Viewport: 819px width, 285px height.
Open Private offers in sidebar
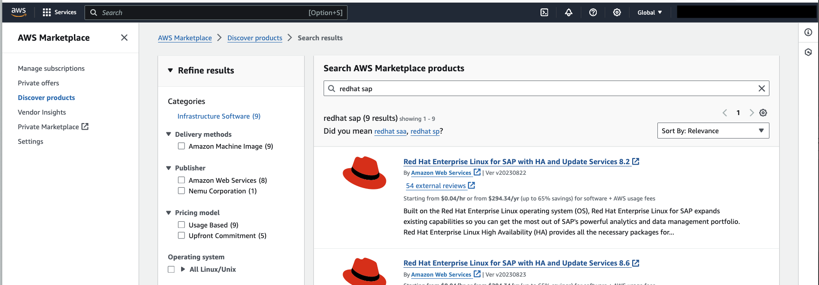click(x=38, y=83)
